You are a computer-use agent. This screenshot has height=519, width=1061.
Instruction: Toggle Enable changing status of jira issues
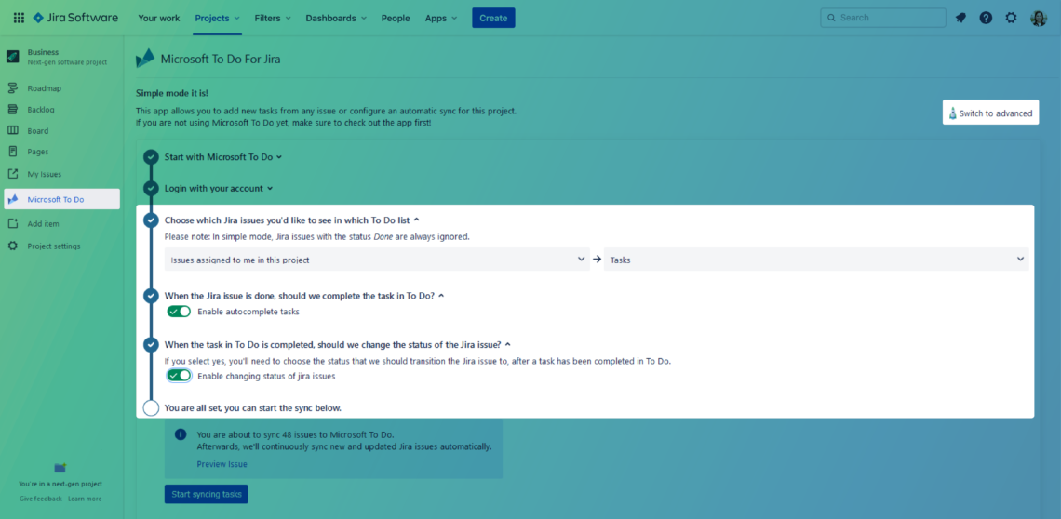tap(180, 376)
